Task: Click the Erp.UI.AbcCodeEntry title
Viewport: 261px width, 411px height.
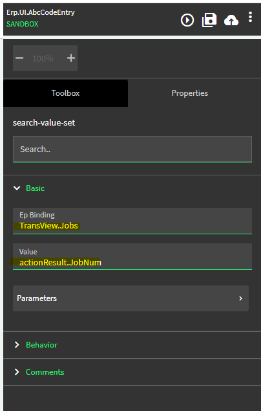Action: 41,12
